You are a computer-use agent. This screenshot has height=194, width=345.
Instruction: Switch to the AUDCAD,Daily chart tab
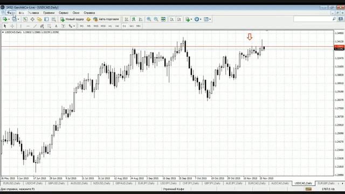click(280, 183)
